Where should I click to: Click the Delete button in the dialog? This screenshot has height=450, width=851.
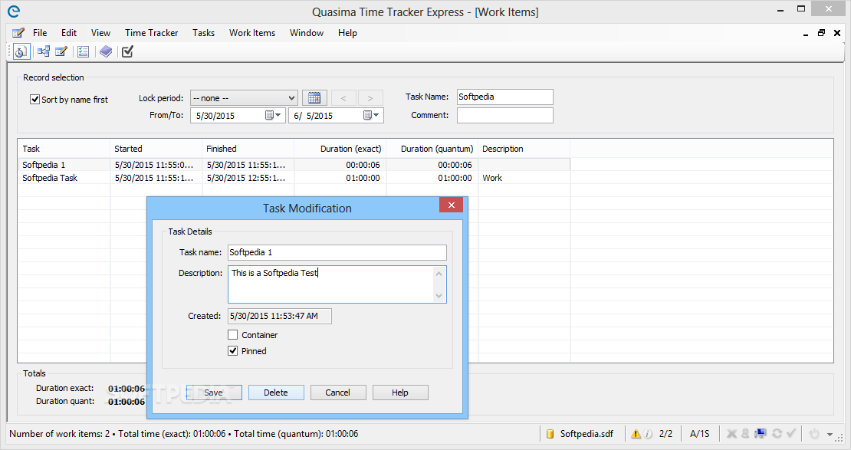(276, 393)
